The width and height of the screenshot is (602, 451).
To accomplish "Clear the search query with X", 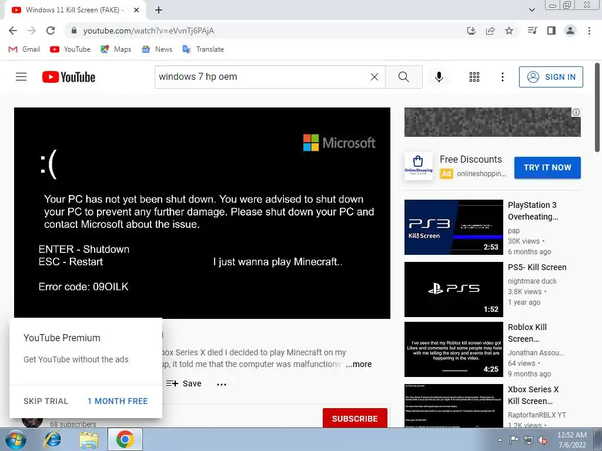I will [x=374, y=77].
